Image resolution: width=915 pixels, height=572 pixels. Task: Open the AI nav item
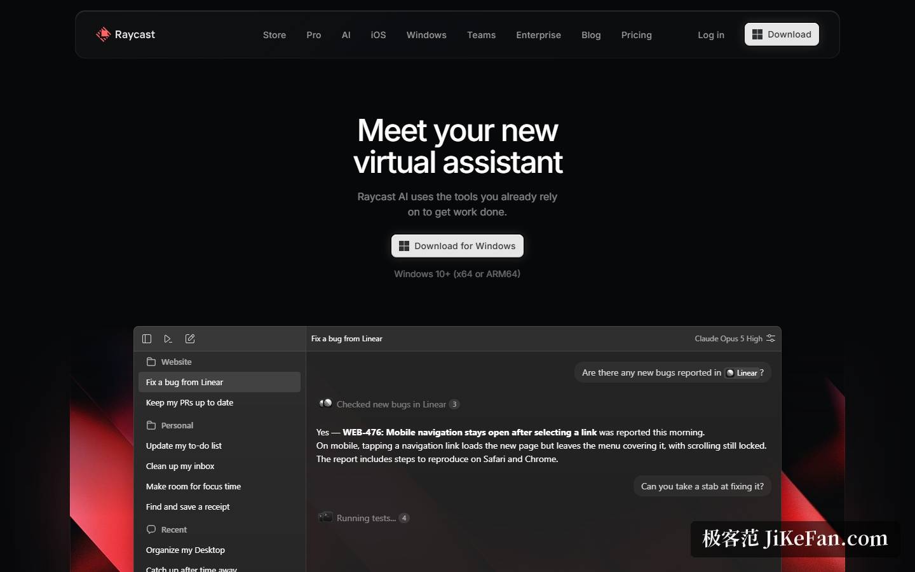click(346, 35)
